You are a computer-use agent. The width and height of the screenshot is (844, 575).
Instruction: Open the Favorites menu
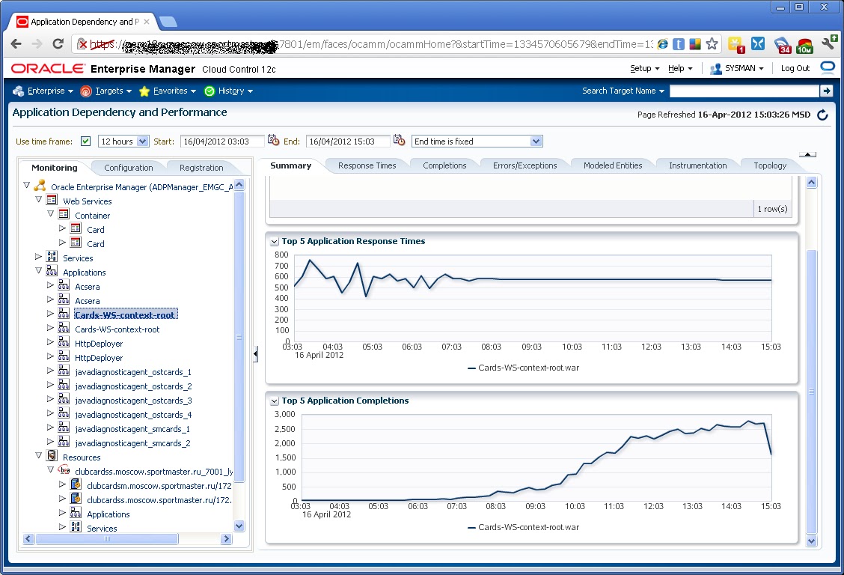pyautogui.click(x=167, y=91)
